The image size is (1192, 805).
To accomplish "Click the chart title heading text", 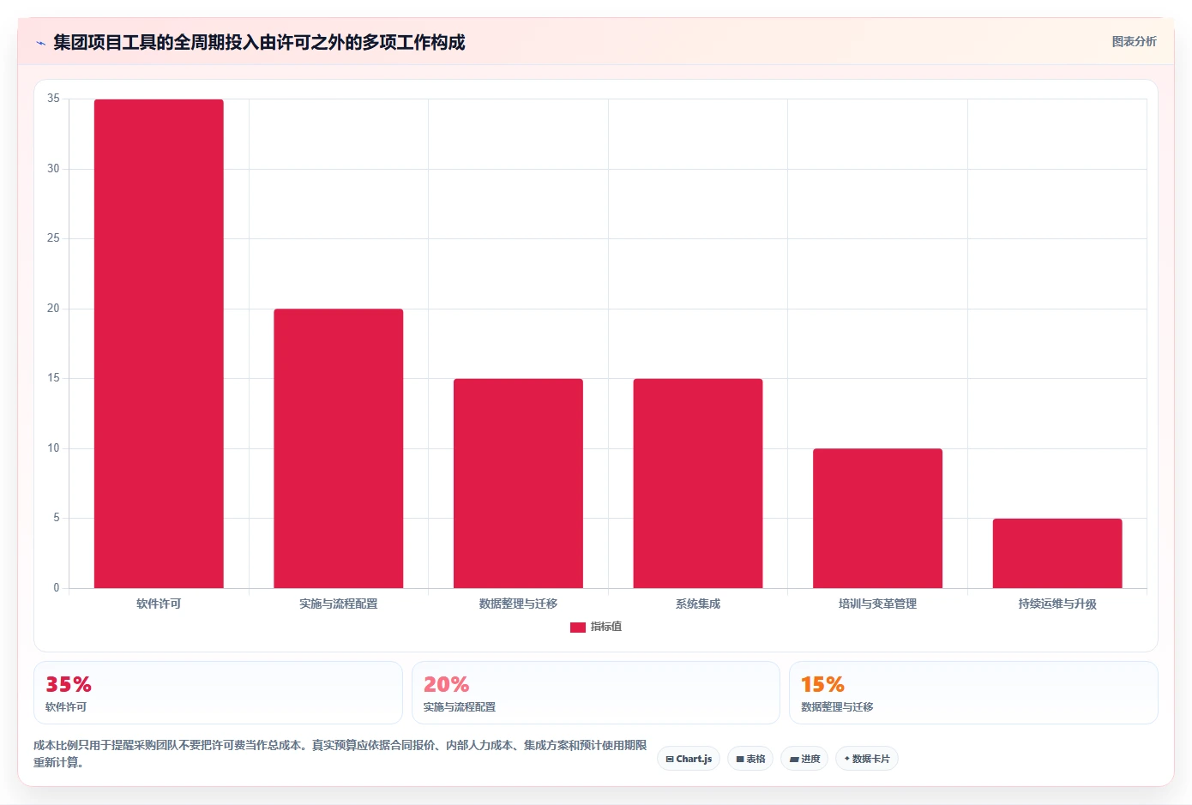I will pos(259,42).
